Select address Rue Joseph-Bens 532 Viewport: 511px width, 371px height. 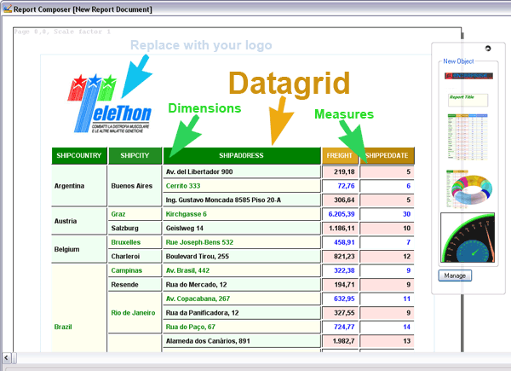tap(242, 242)
